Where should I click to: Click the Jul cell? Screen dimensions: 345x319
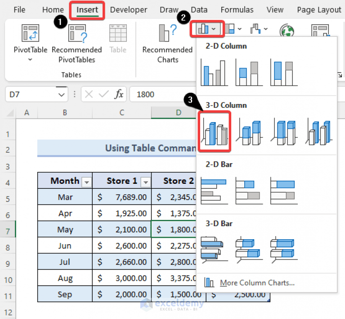pos(65,262)
